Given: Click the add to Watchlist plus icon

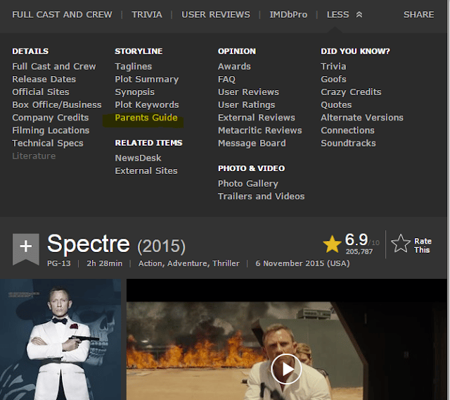Looking at the screenshot, I should [x=25, y=246].
